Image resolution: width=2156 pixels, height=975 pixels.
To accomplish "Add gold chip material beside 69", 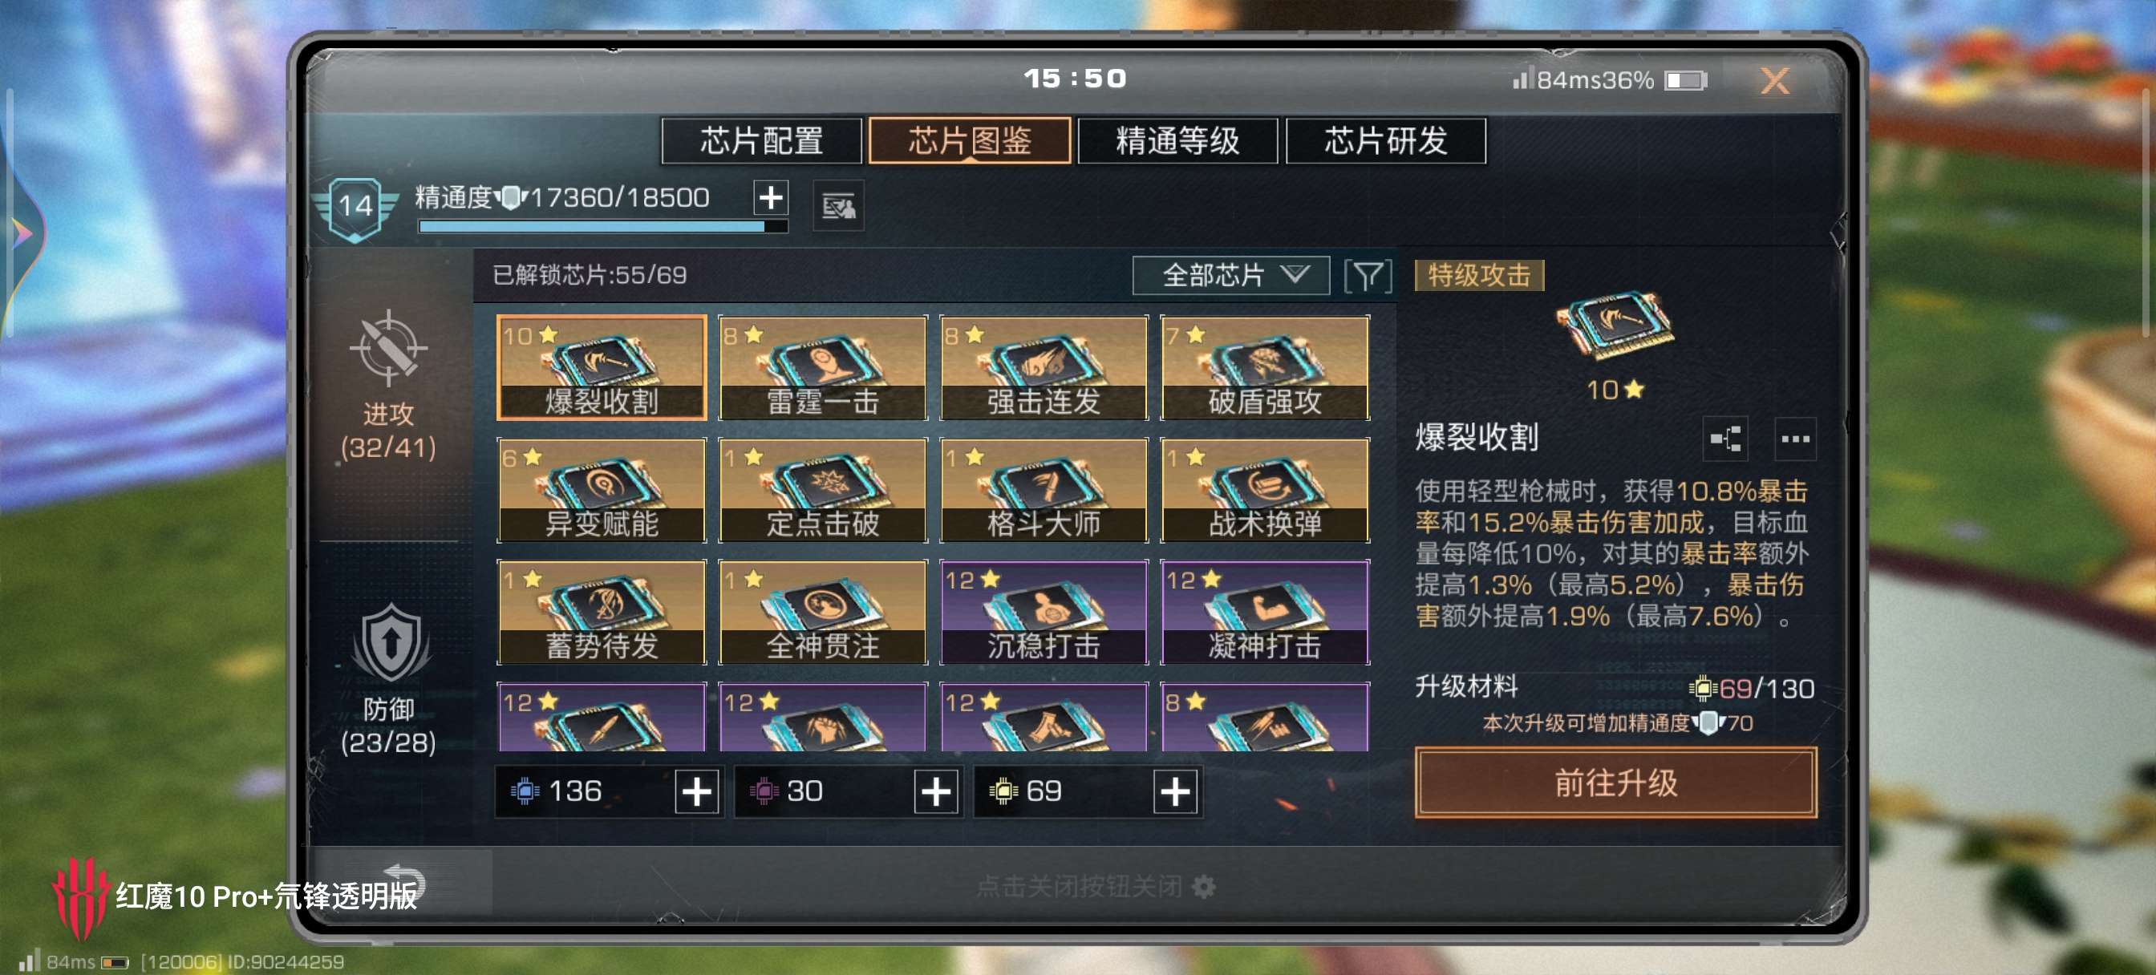I will pyautogui.click(x=1175, y=791).
